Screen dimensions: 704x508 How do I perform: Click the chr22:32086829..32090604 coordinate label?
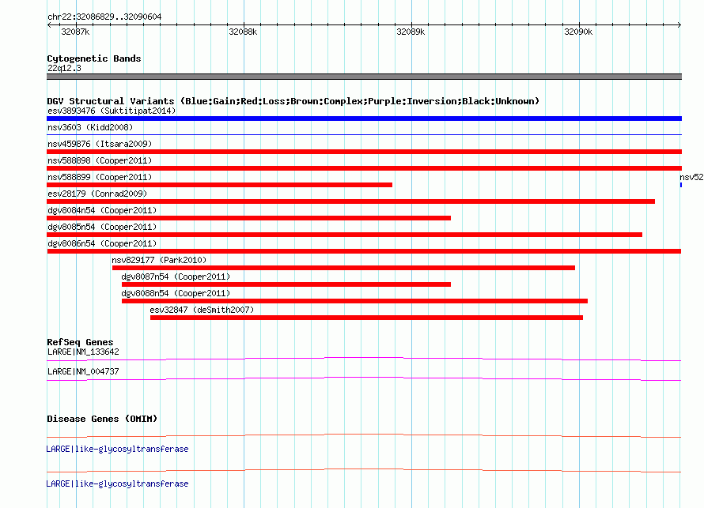pyautogui.click(x=104, y=17)
